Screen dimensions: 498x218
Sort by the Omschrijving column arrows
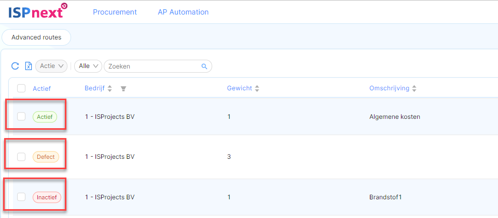pos(414,89)
